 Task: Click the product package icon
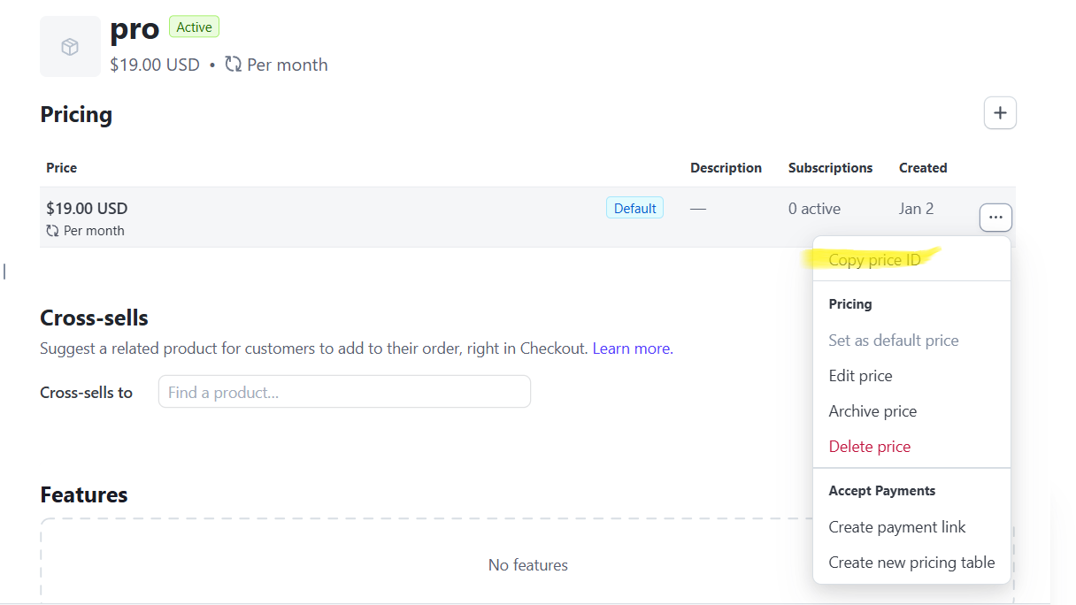pyautogui.click(x=69, y=45)
